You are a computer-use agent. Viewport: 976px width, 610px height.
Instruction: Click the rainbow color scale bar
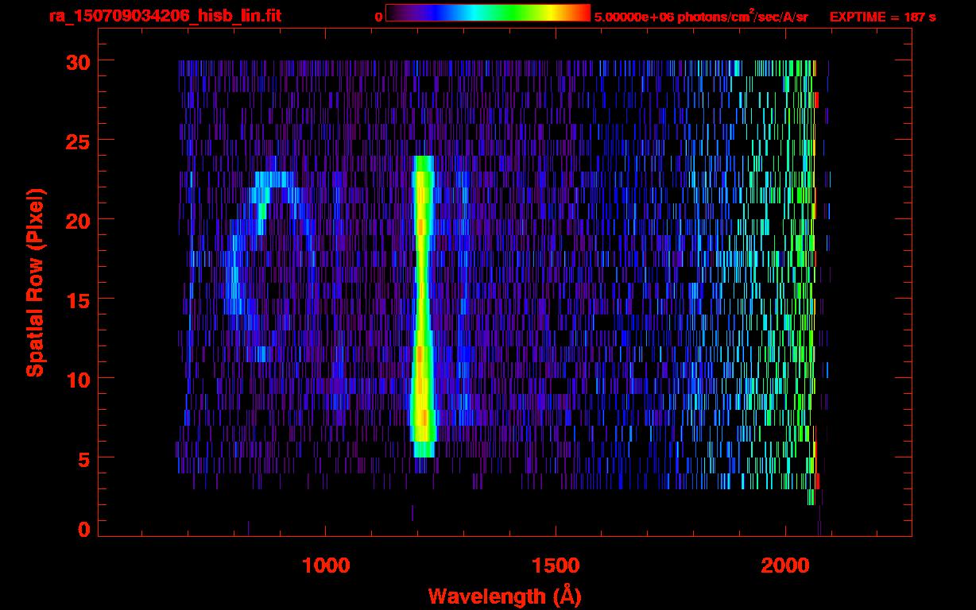pyautogui.click(x=488, y=13)
